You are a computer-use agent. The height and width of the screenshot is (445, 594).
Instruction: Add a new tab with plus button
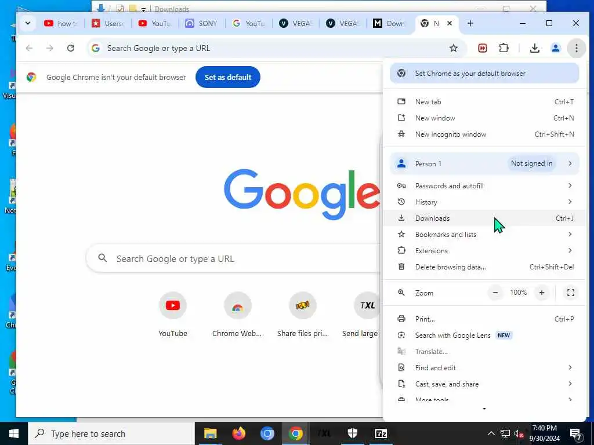470,23
